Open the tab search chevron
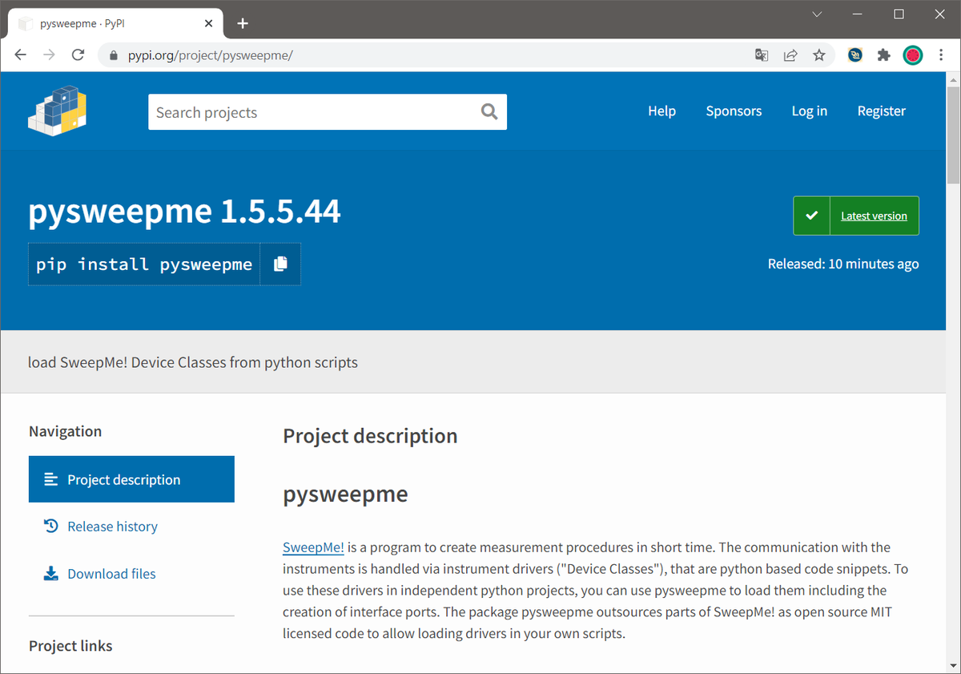961x674 pixels. click(817, 14)
